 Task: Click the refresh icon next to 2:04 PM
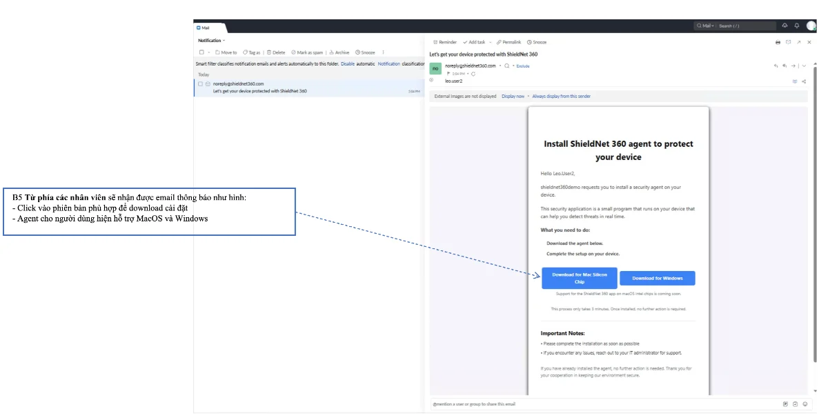coord(473,73)
